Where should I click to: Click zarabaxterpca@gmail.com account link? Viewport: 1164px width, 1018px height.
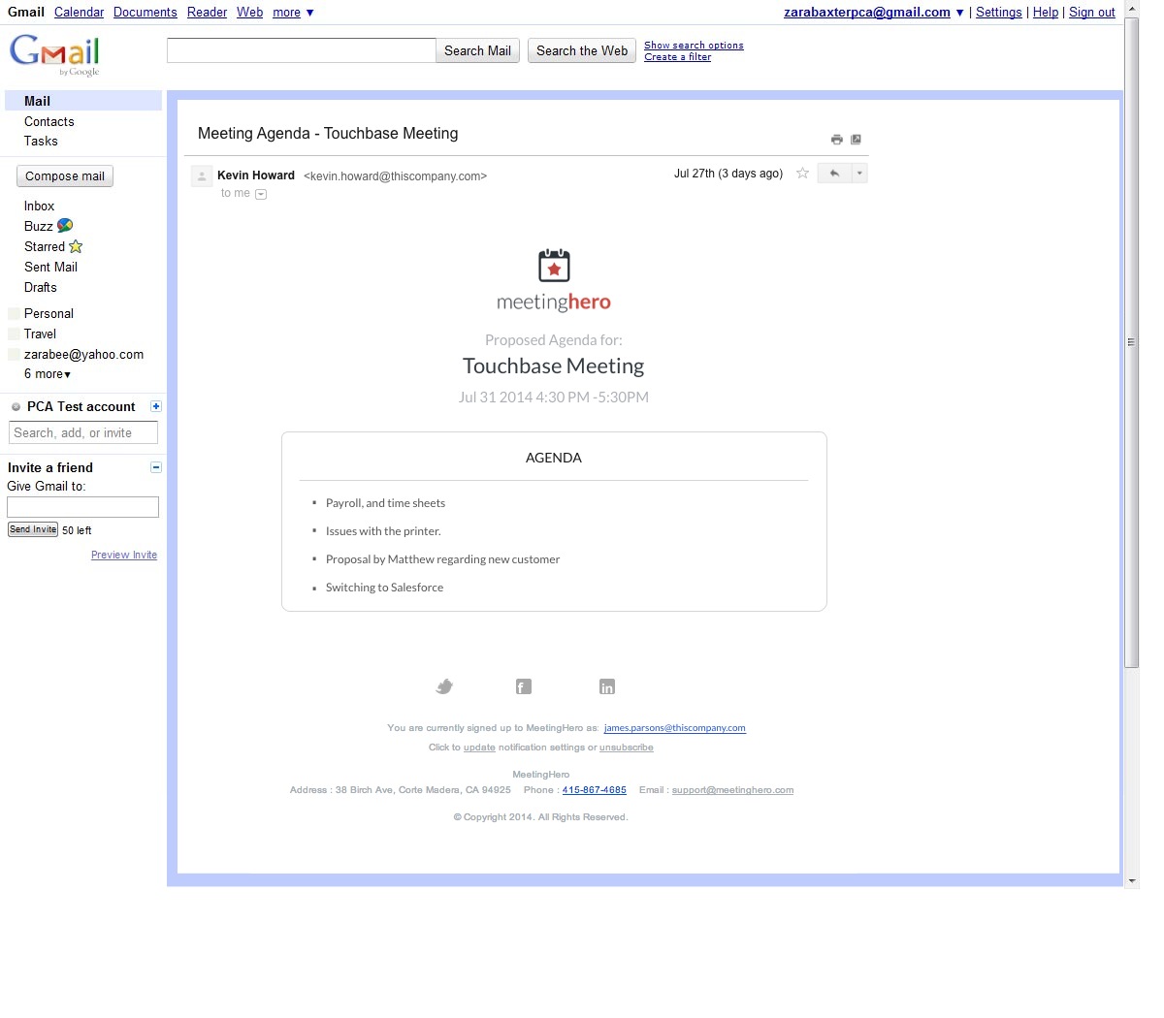tap(866, 13)
